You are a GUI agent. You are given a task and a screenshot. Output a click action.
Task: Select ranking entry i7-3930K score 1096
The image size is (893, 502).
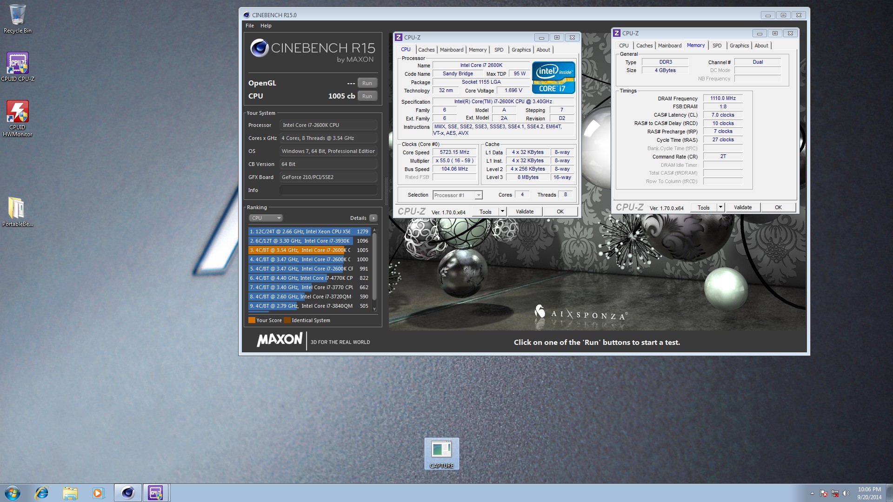(x=309, y=241)
